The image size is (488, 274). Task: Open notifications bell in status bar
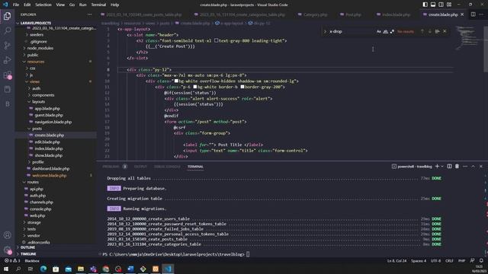pos(481,260)
